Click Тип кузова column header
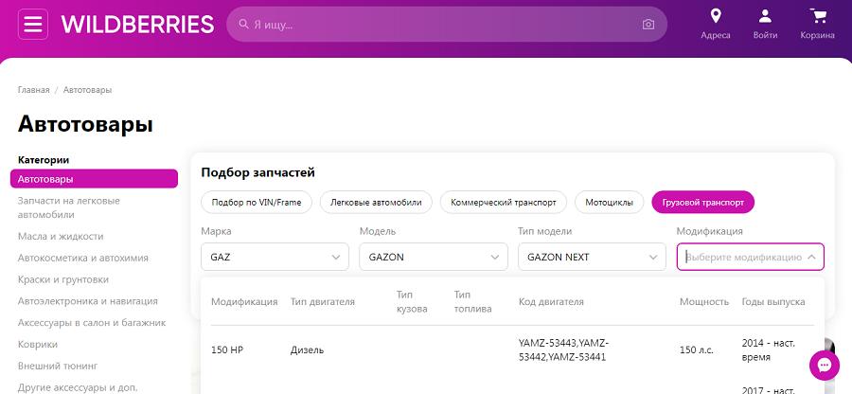The height and width of the screenshot is (394, 852). pos(412,301)
